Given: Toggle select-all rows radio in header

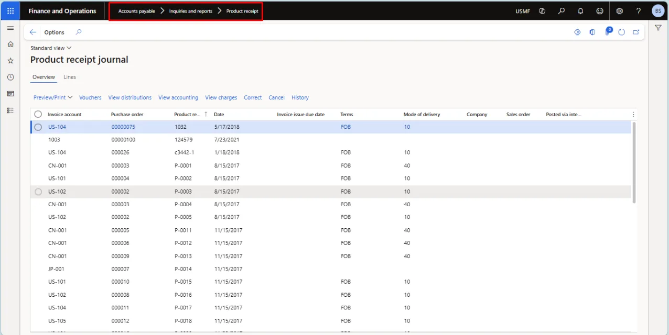Looking at the screenshot, I should click(38, 114).
